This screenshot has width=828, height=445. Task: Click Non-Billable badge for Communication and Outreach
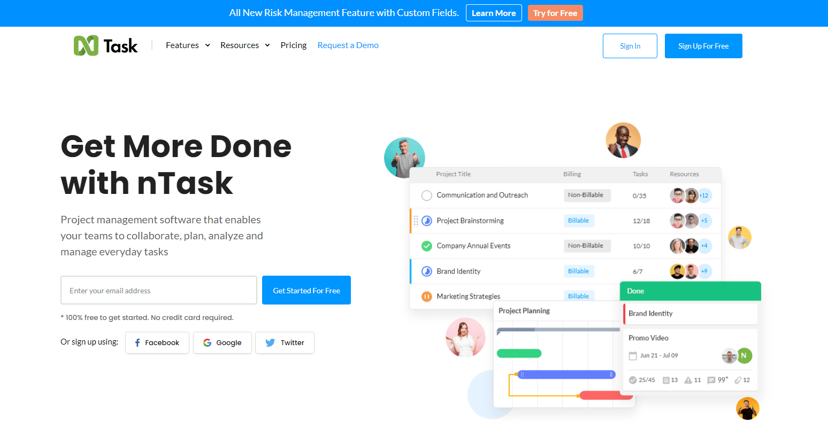[x=587, y=196]
